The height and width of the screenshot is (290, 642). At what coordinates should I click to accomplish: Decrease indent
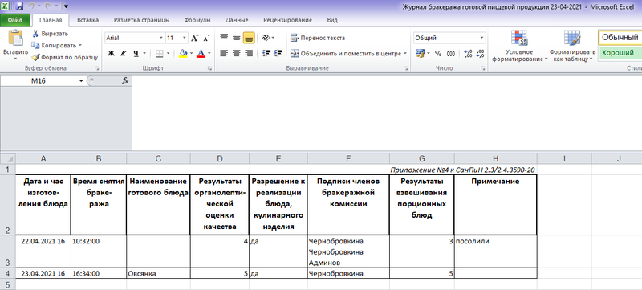[266, 53]
